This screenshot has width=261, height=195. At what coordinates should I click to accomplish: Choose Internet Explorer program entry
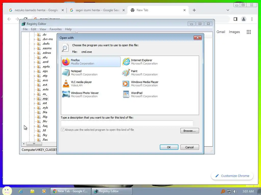(x=140, y=62)
